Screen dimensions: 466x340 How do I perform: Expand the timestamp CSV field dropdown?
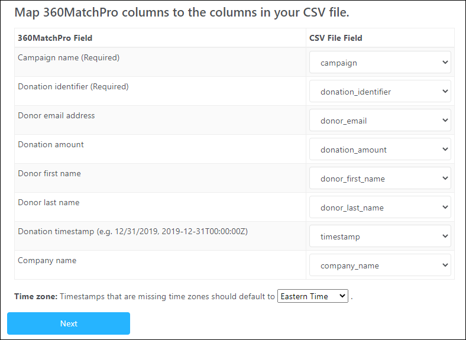(x=380, y=236)
